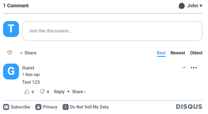Sort comments by Newest
The height and width of the screenshot is (114, 208).
178,53
